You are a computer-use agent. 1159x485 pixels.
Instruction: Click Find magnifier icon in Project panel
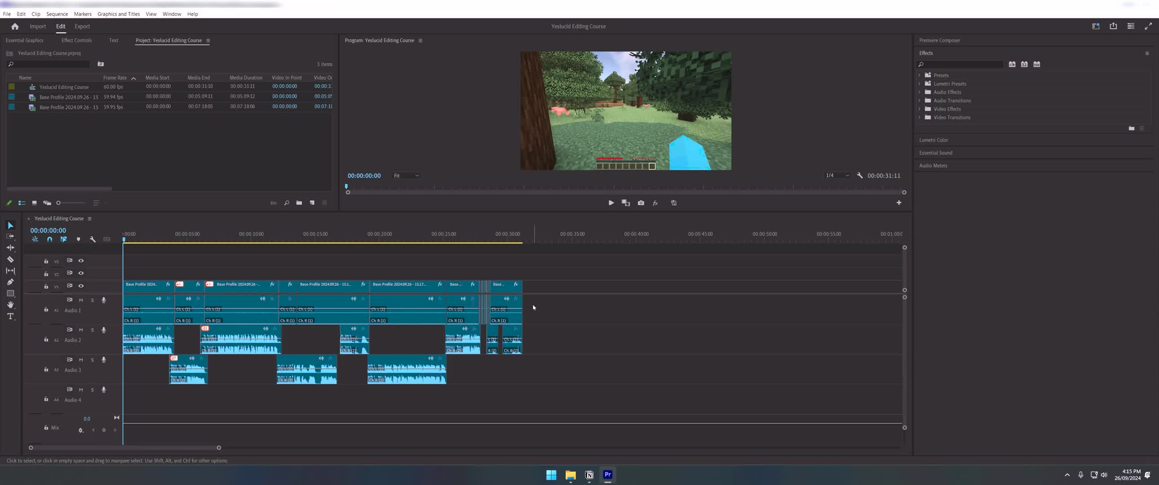click(287, 203)
